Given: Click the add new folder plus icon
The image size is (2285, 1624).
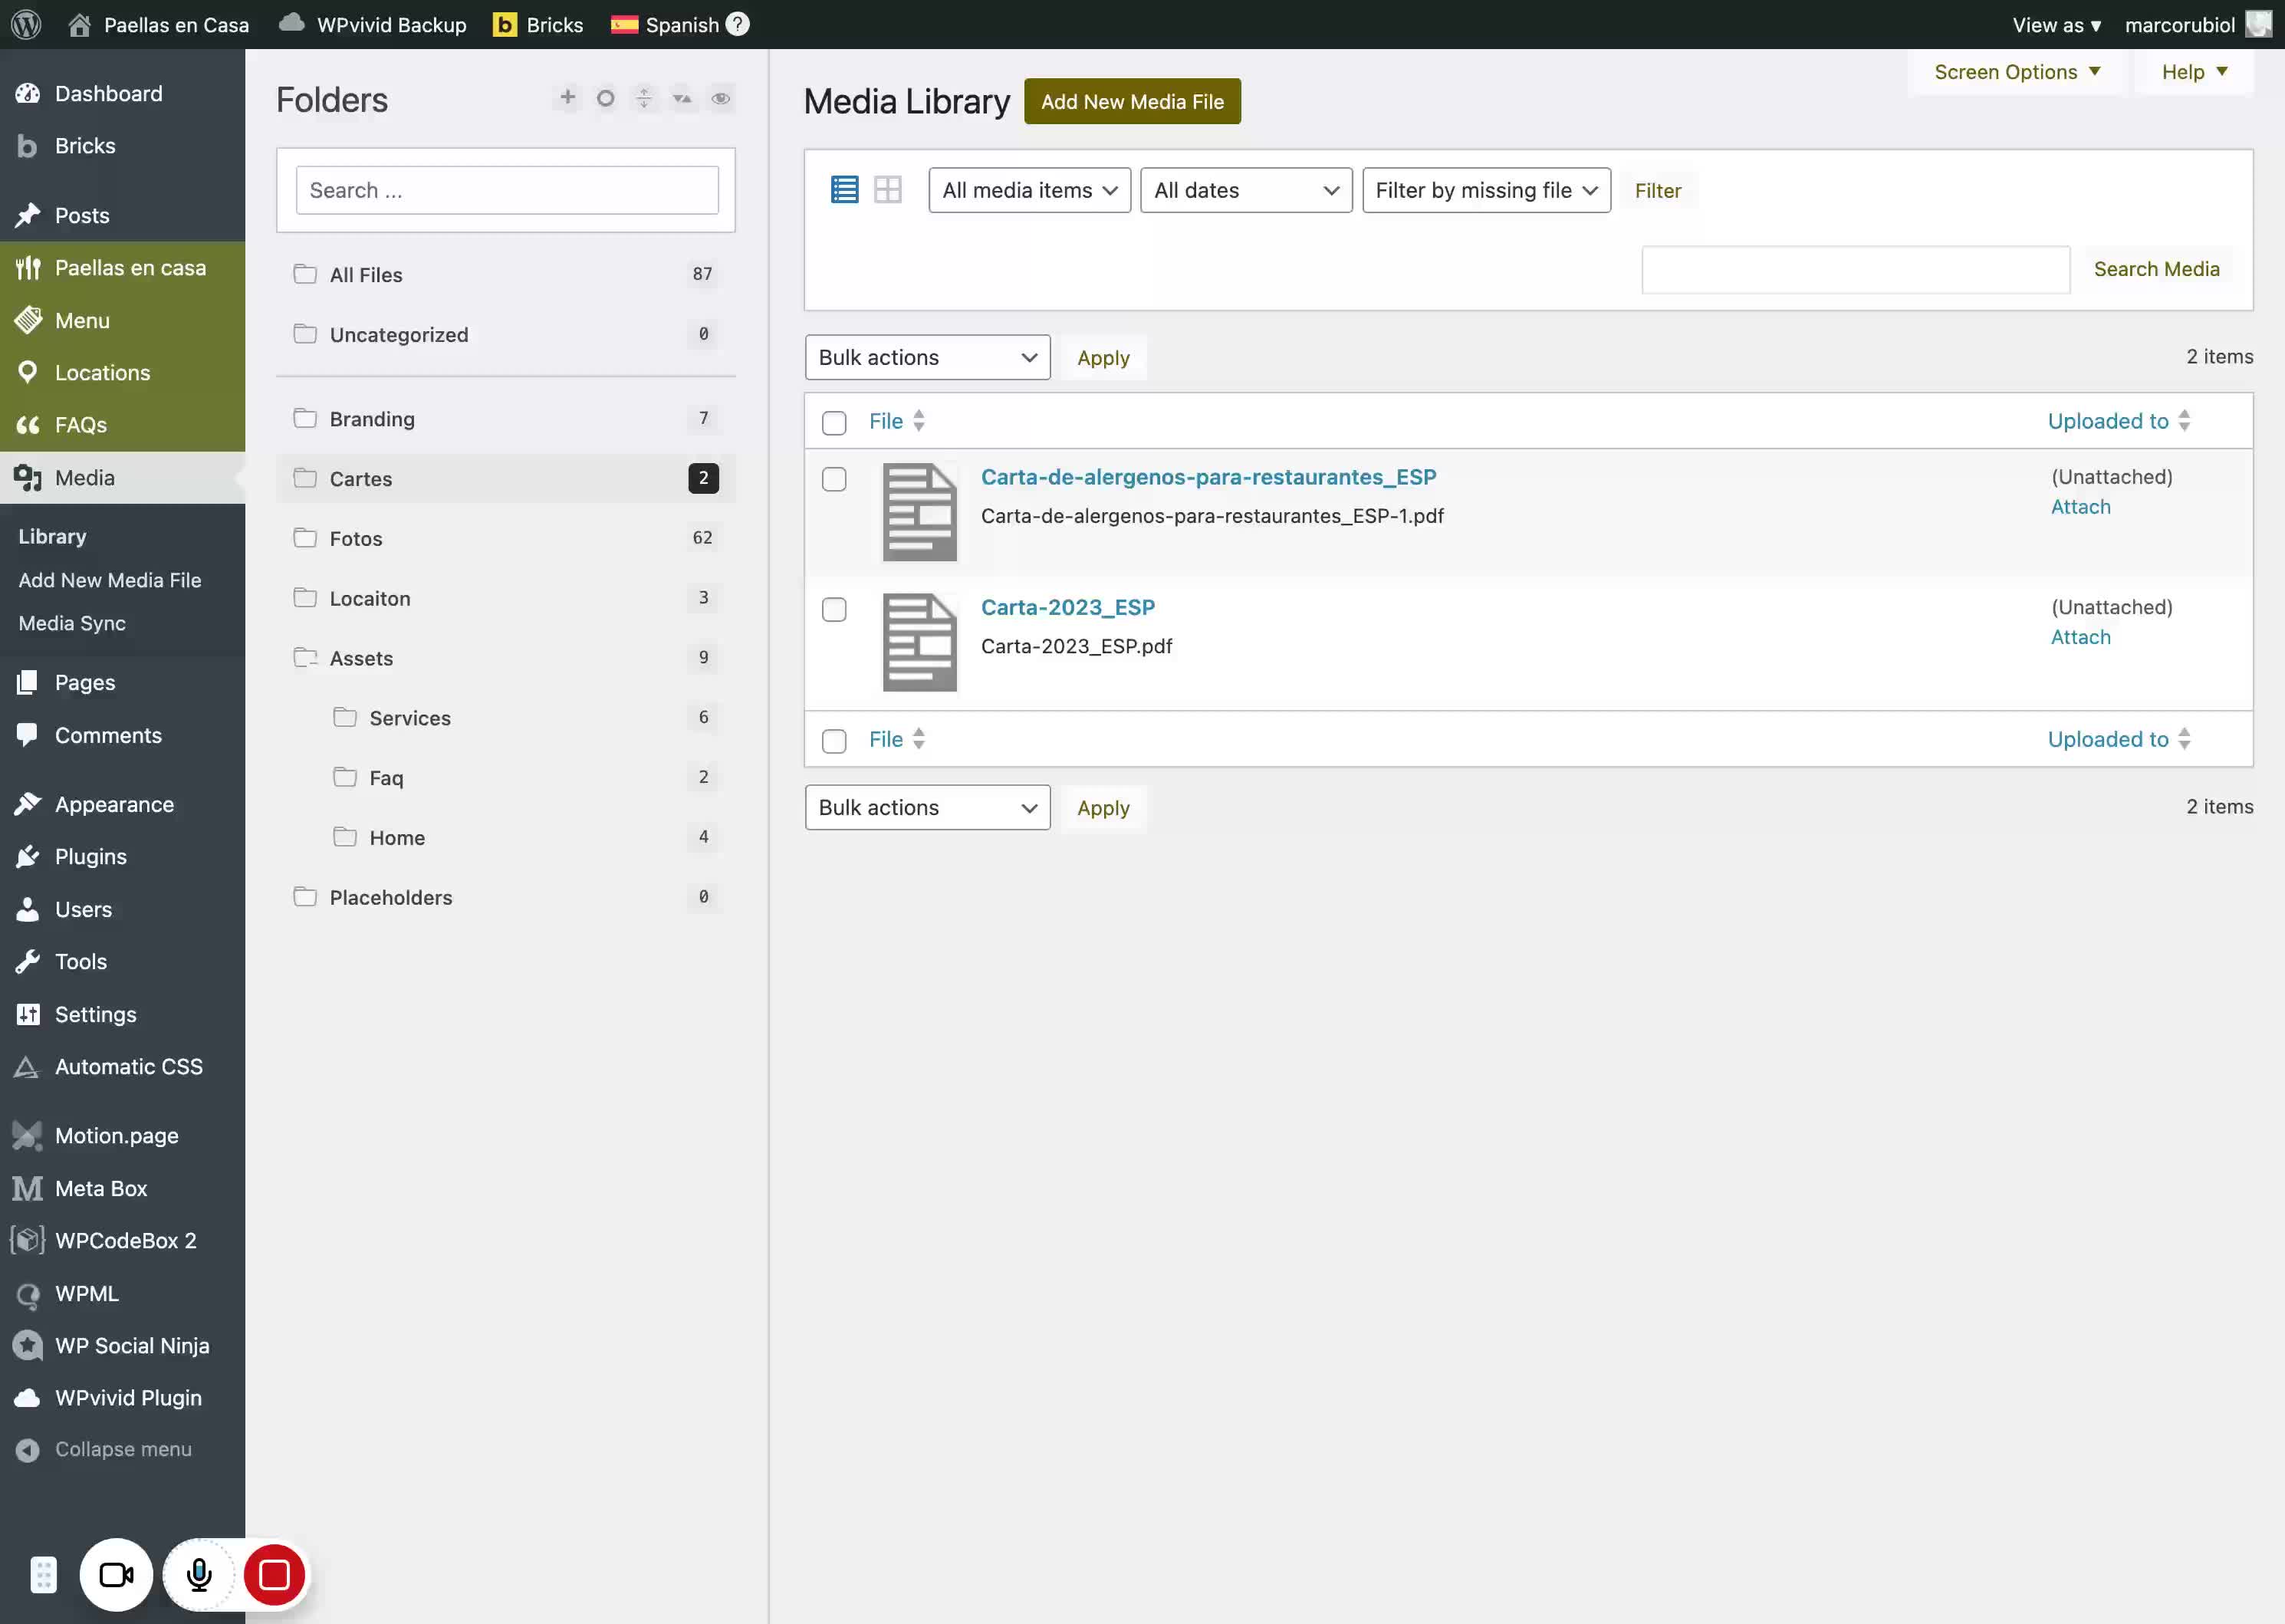Looking at the screenshot, I should coord(567,97).
